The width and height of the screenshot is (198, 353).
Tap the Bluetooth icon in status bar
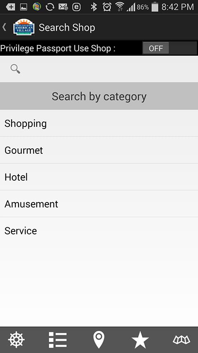click(x=94, y=7)
